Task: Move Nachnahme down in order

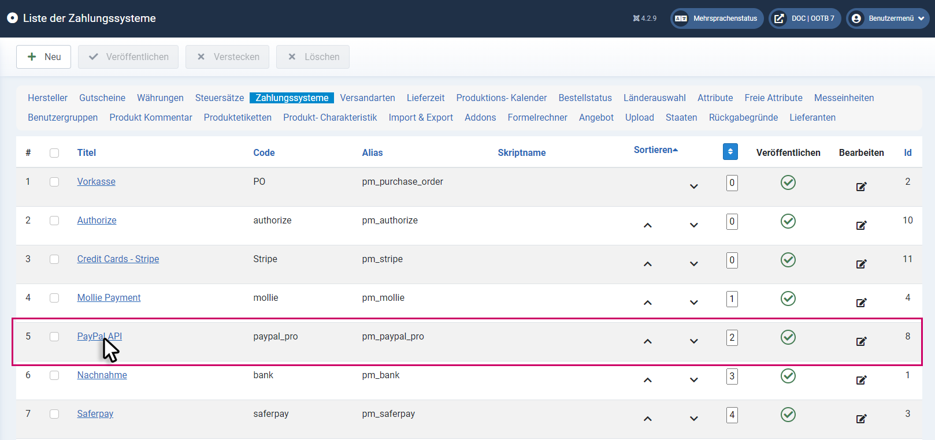Action: [x=694, y=380]
